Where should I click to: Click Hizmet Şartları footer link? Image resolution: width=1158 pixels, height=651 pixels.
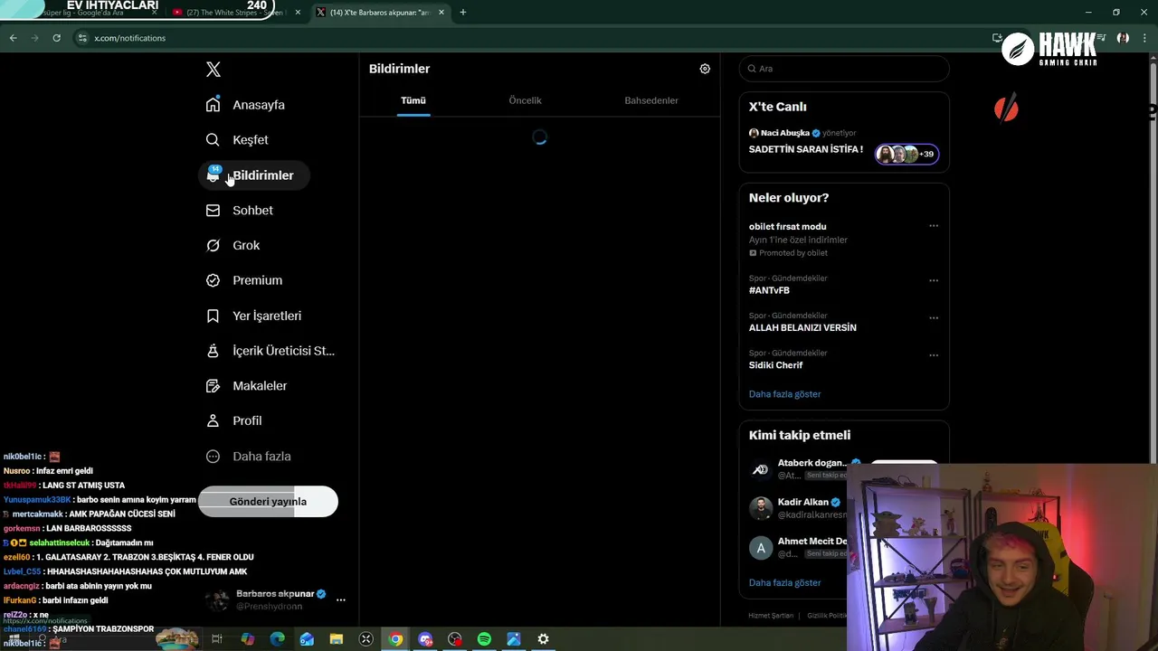tap(771, 616)
